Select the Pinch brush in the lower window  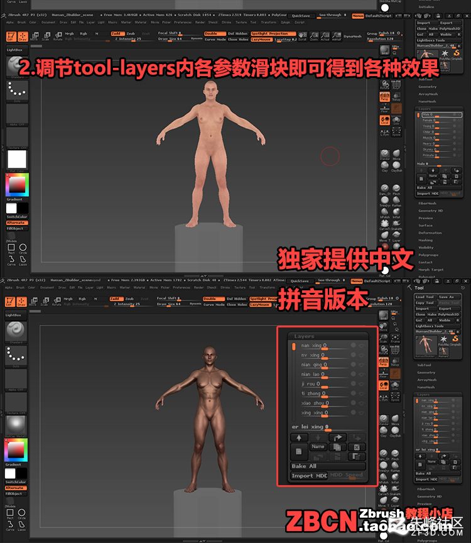395,454
